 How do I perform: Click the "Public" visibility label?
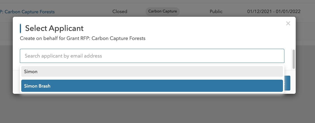click(216, 12)
